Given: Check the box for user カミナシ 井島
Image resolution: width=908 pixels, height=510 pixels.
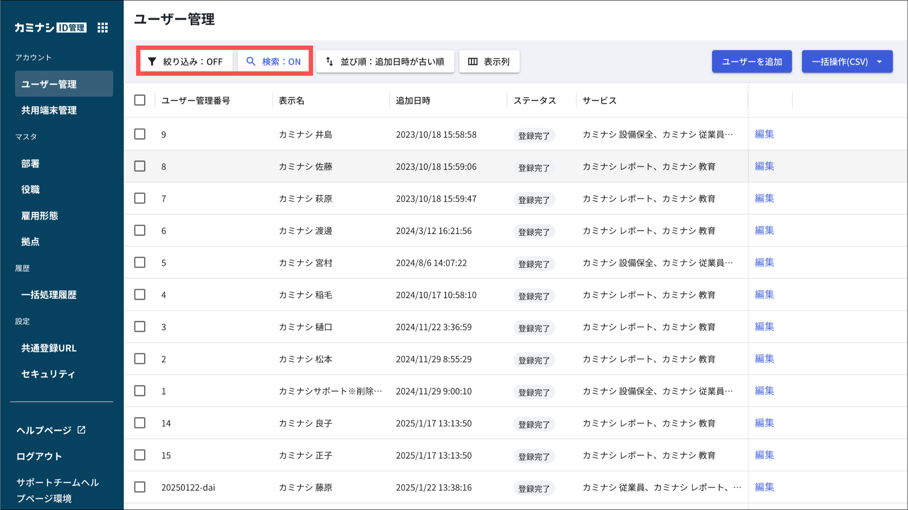Looking at the screenshot, I should pos(140,134).
